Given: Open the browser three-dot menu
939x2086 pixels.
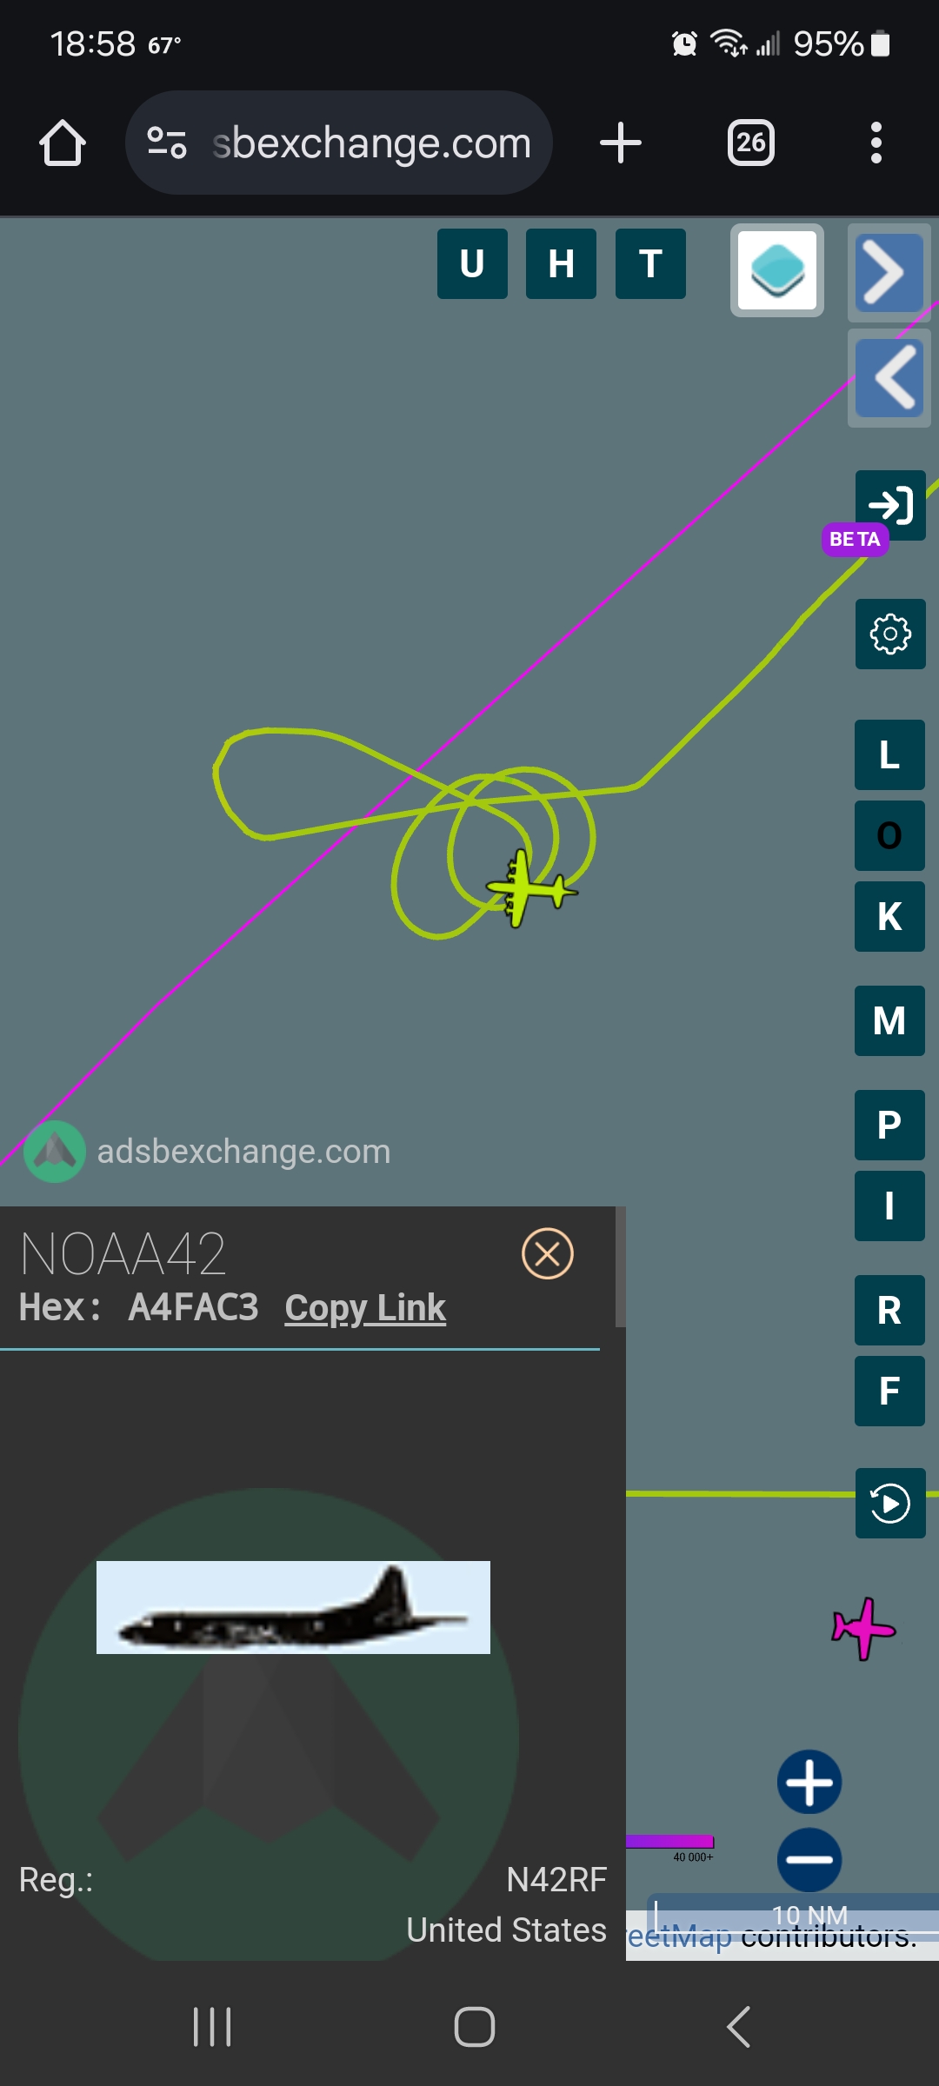Looking at the screenshot, I should pyautogui.click(x=876, y=143).
